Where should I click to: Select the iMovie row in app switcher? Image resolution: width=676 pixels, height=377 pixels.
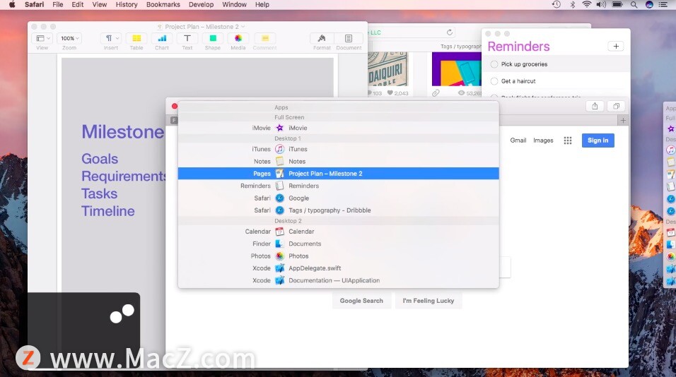[x=339, y=128]
